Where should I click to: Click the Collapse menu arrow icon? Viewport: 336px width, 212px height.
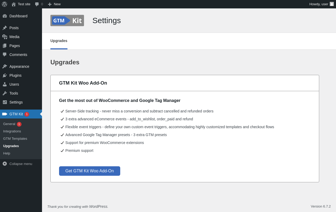[x=5, y=164]
